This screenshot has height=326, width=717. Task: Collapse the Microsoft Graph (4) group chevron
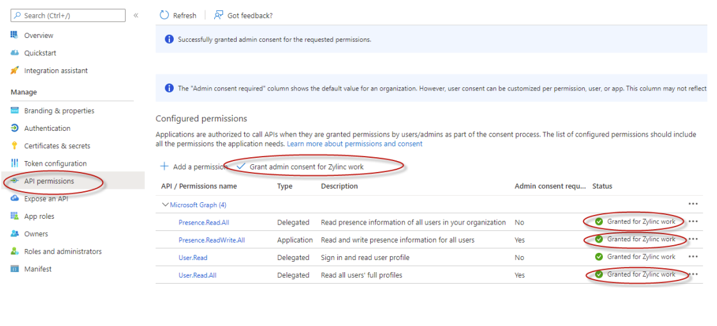(x=165, y=205)
